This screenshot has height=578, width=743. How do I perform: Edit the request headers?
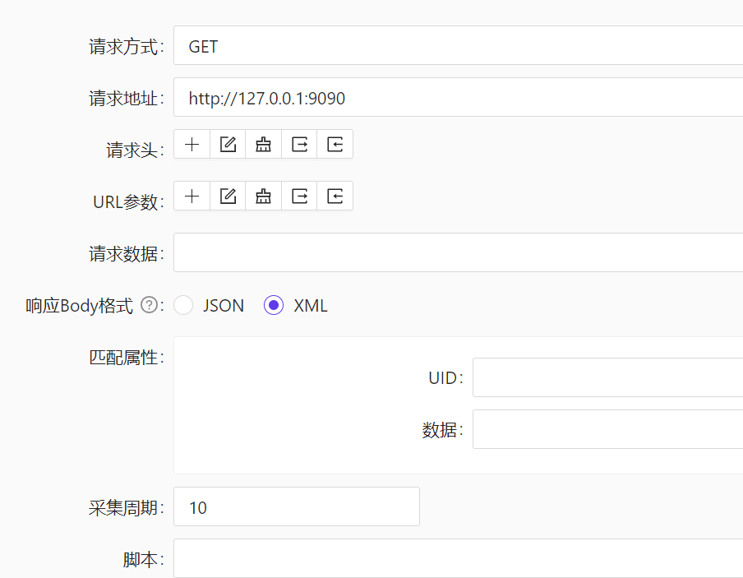[227, 143]
